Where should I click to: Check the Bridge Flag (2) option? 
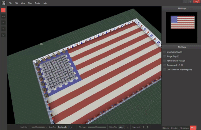pyautogui.click(x=164, y=56)
